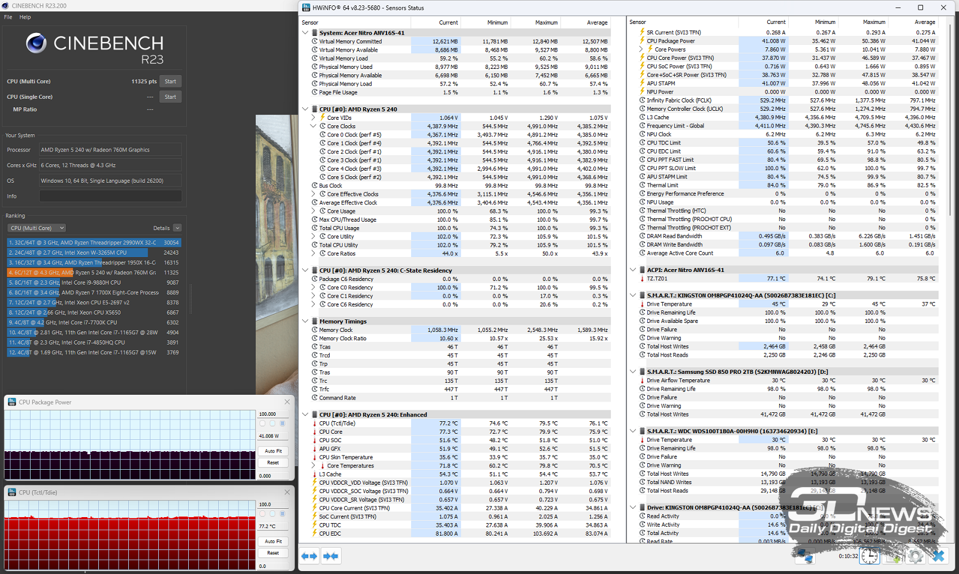Collapse the Core Clocks tree row
959x574 pixels.
(313, 126)
